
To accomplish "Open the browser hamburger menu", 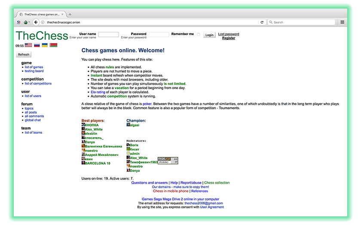I will (342, 22).
